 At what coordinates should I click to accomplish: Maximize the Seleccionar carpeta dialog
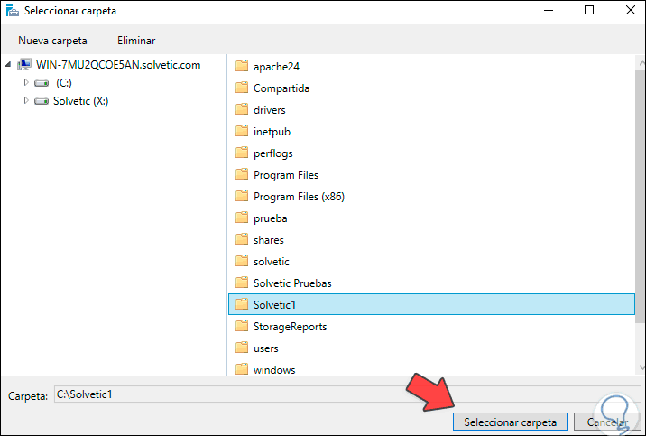tap(589, 10)
